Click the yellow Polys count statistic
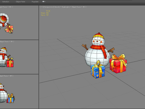This screenshot has height=109, width=145. coord(45,13)
